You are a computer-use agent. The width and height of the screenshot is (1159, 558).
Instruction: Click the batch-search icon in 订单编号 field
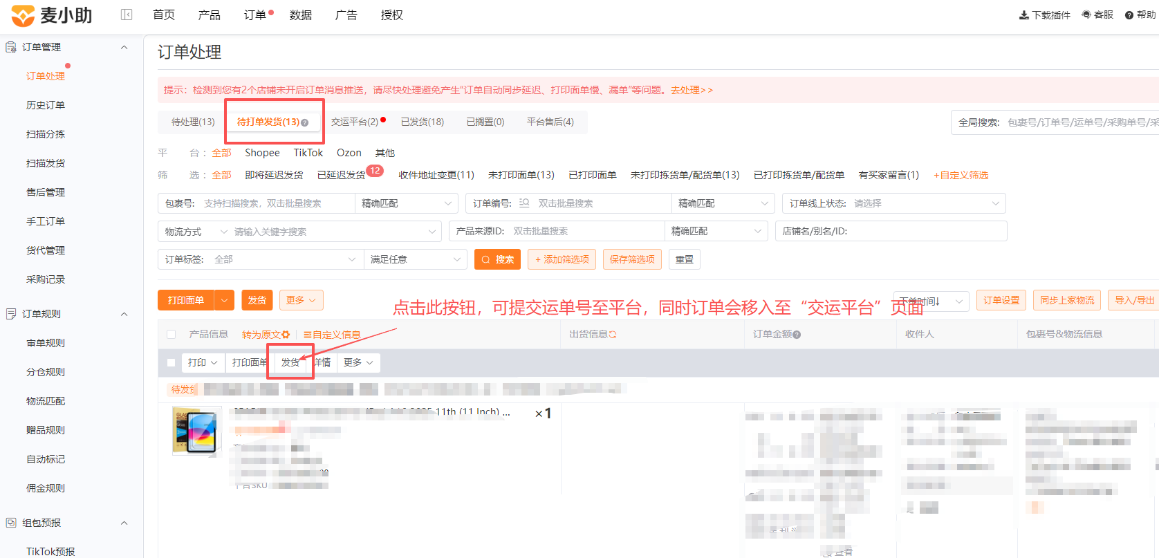tap(524, 203)
